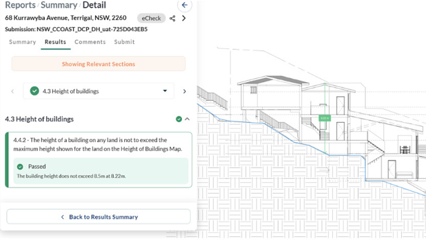Click the share icon beside eCheck

click(173, 18)
